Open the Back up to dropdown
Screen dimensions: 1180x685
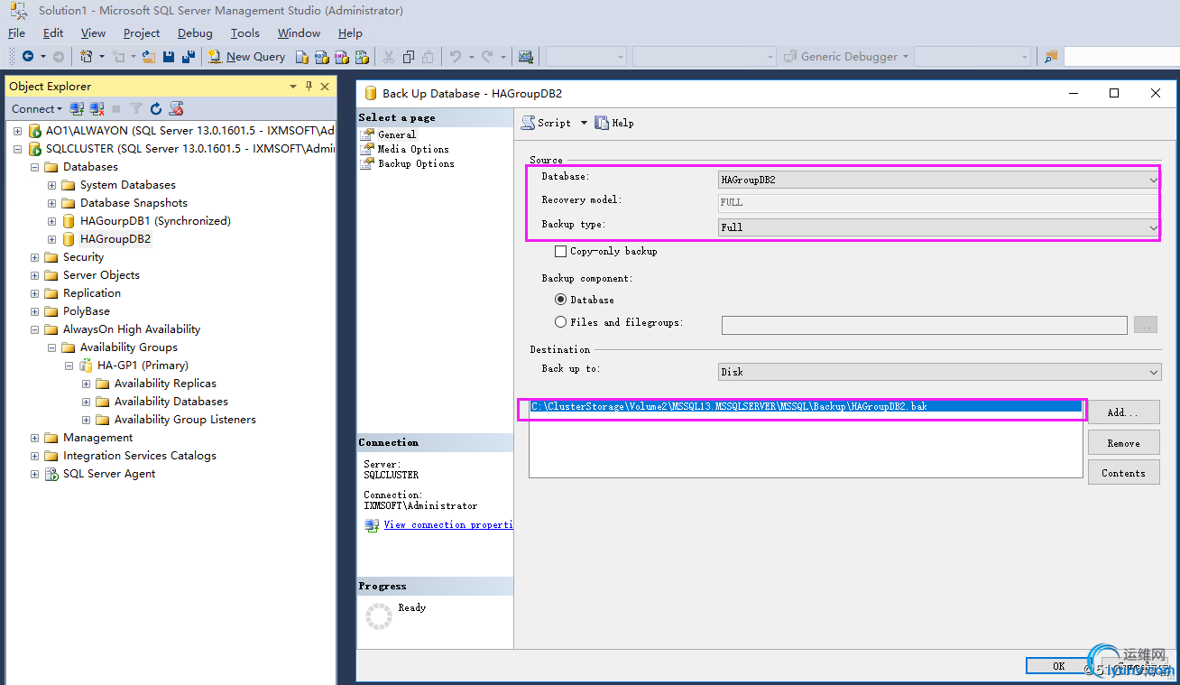938,372
